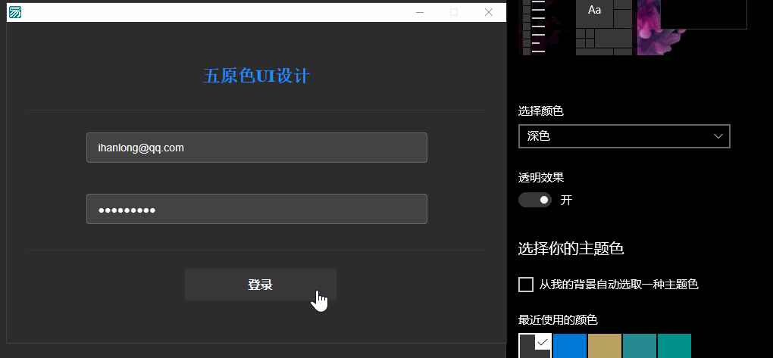Focus the email field with ihanlong@qq.com
This screenshot has width=773, height=358.
[x=256, y=148]
